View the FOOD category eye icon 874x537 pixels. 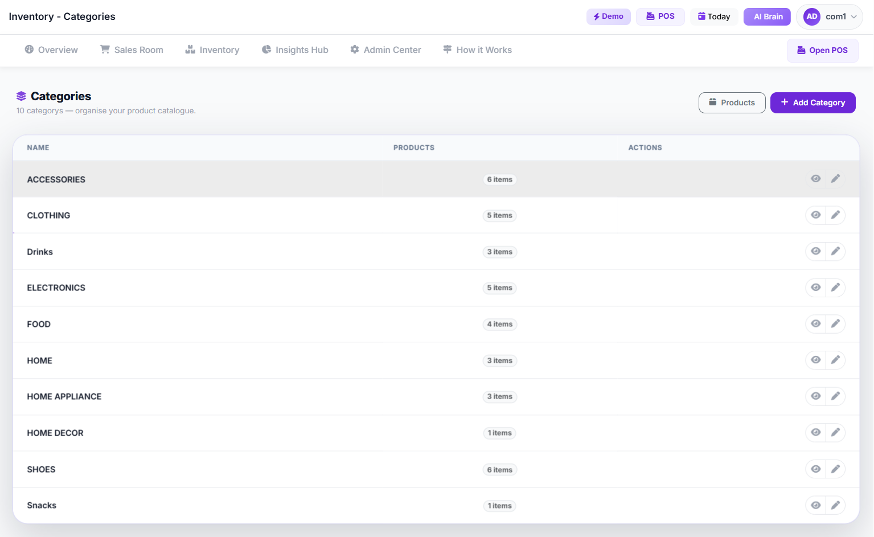pyautogui.click(x=816, y=323)
